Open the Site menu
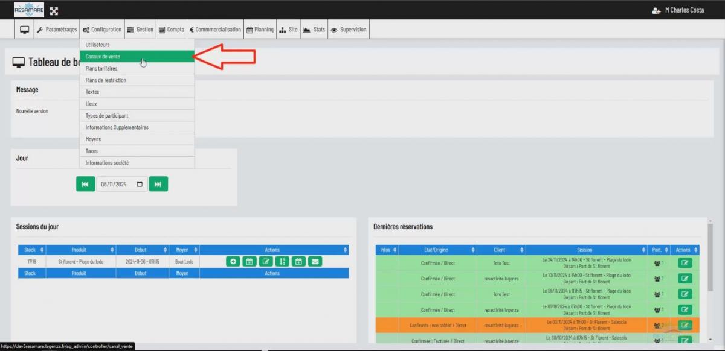The image size is (725, 351). 288,30
